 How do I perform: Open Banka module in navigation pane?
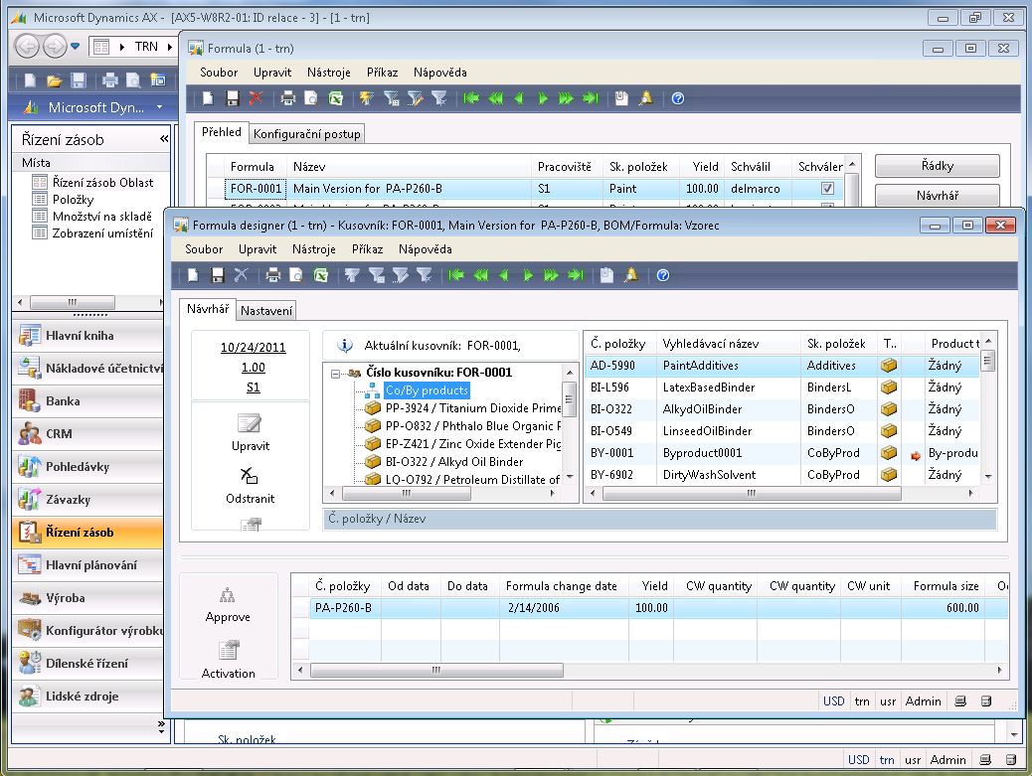tap(87, 401)
